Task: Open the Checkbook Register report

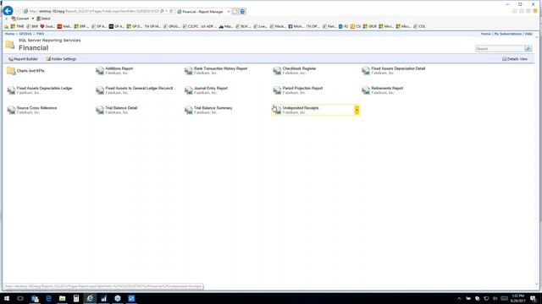Action: click(x=299, y=68)
